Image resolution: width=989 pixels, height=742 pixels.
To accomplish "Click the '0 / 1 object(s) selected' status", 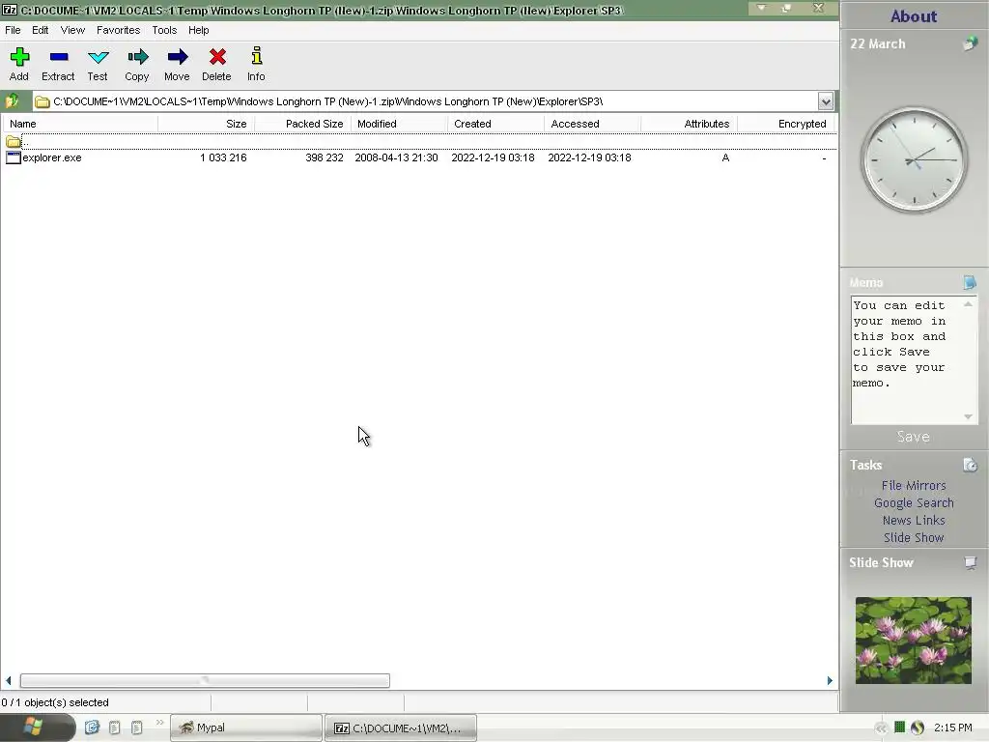I will pyautogui.click(x=55, y=702).
